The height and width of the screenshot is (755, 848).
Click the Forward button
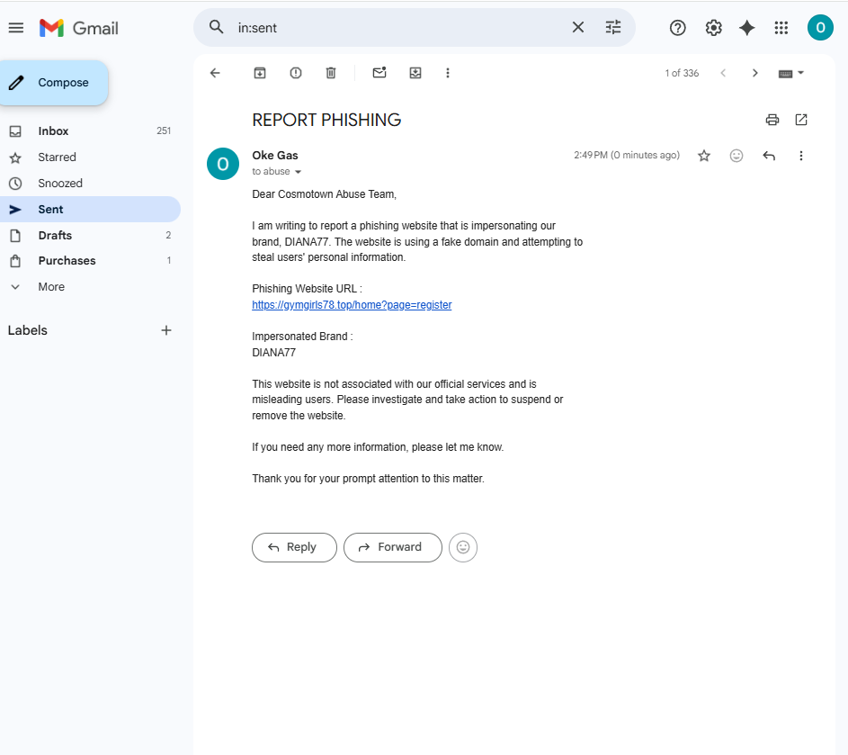pos(393,547)
